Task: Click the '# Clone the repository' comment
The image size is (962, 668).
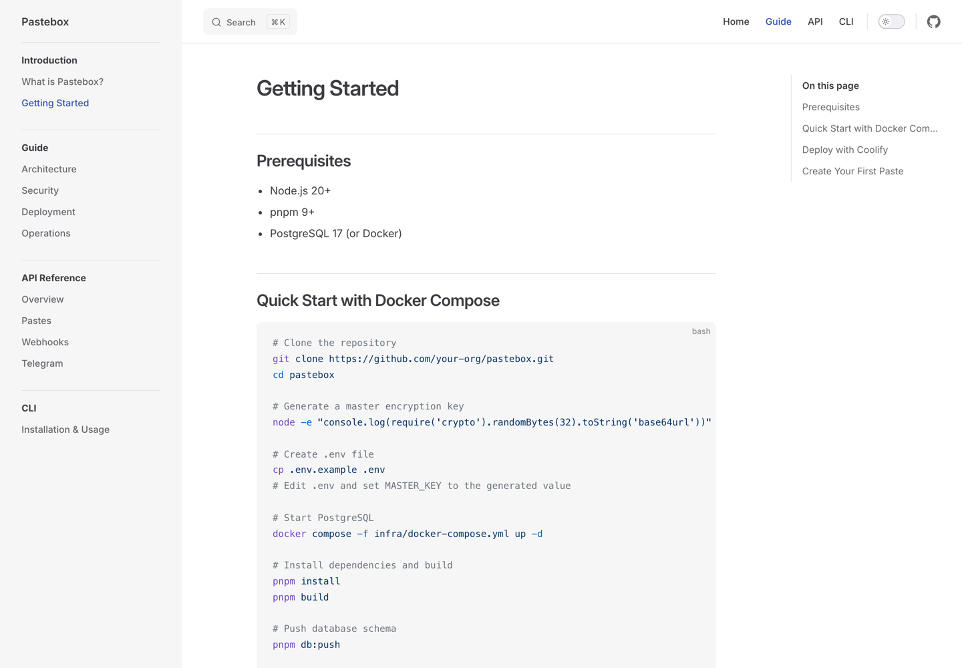Action: click(x=334, y=343)
